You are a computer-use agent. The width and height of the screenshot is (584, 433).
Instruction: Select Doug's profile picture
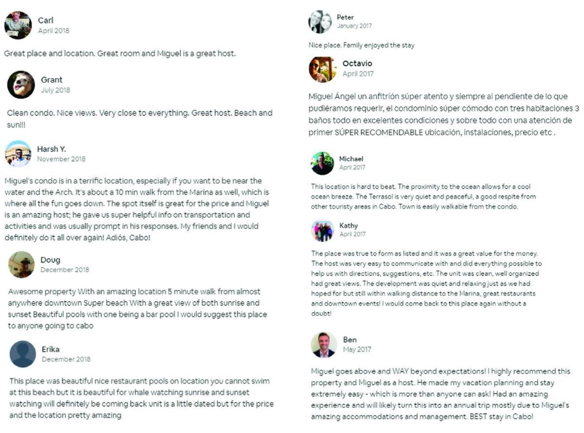coord(21,265)
